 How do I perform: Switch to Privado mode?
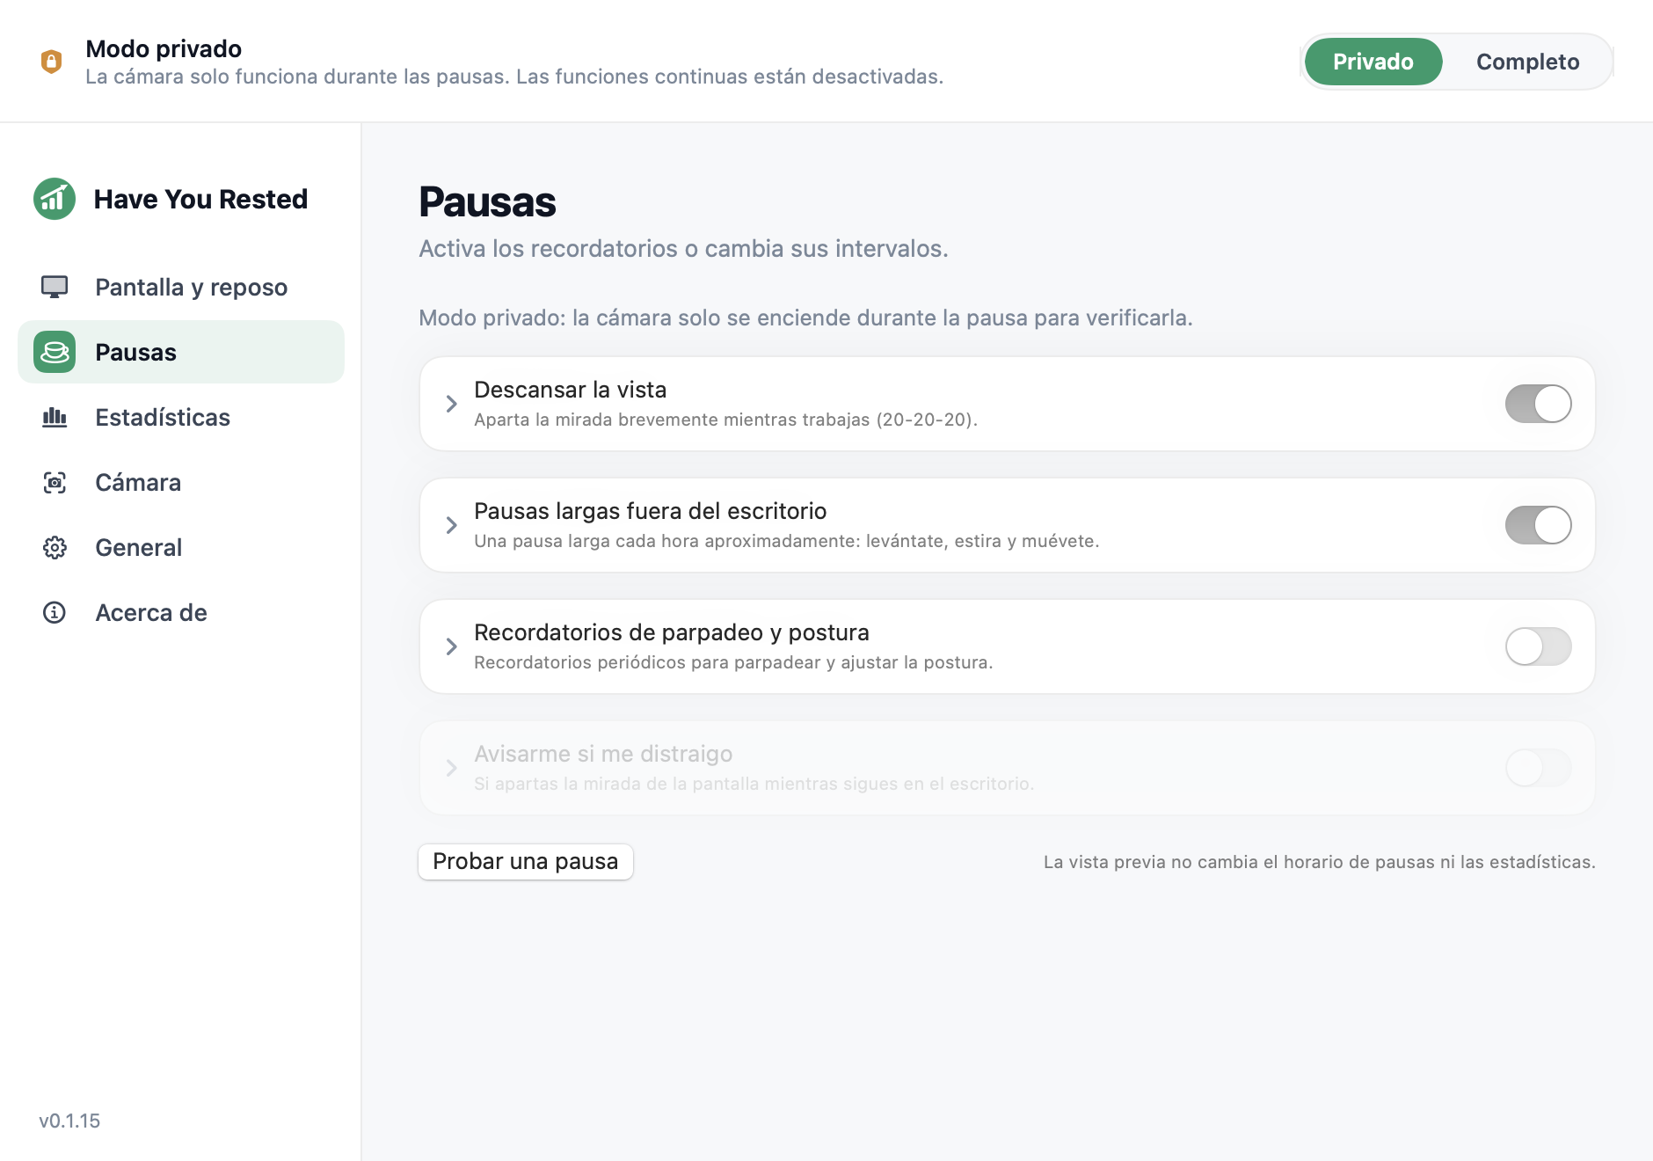click(1373, 62)
